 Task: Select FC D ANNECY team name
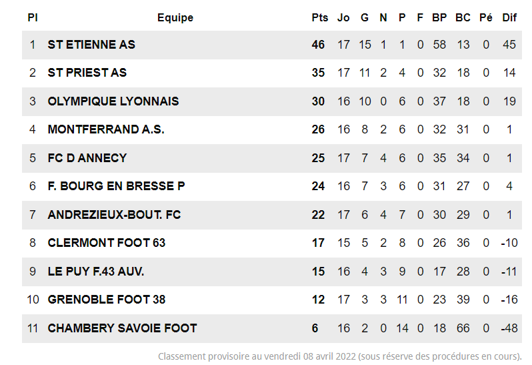[87, 158]
